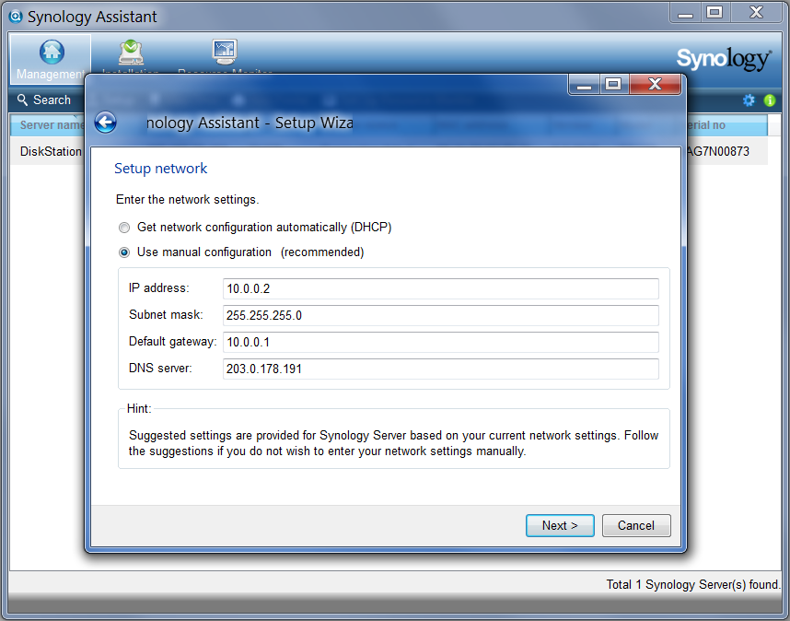Image resolution: width=790 pixels, height=621 pixels.
Task: Click the IP address field
Action: pos(440,288)
